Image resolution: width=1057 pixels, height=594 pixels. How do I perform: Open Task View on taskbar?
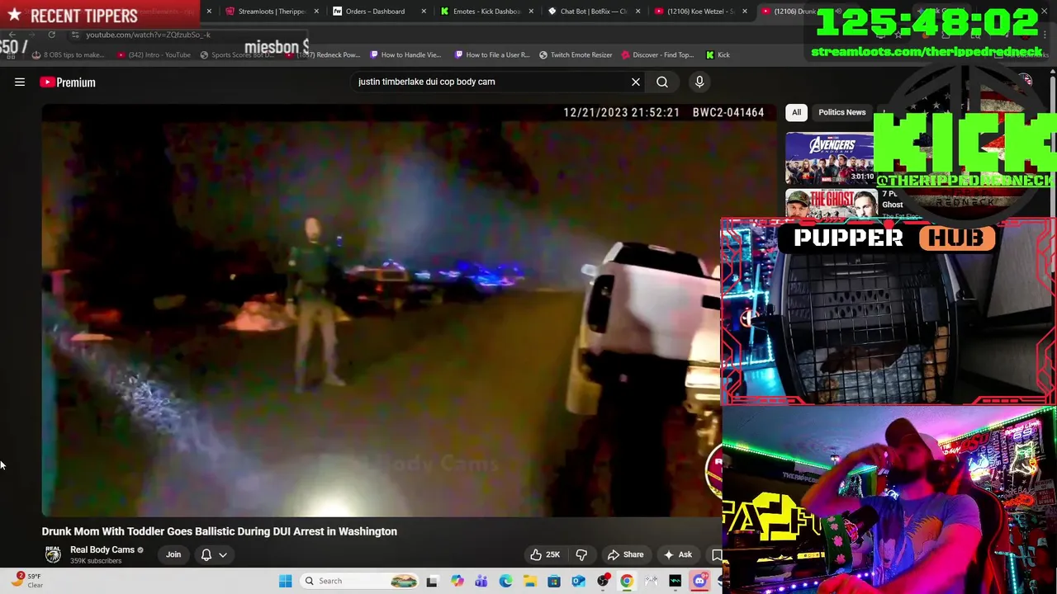(432, 581)
